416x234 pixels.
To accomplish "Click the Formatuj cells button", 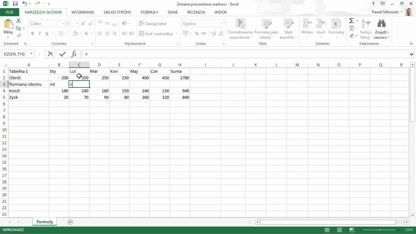I will (x=336, y=29).
